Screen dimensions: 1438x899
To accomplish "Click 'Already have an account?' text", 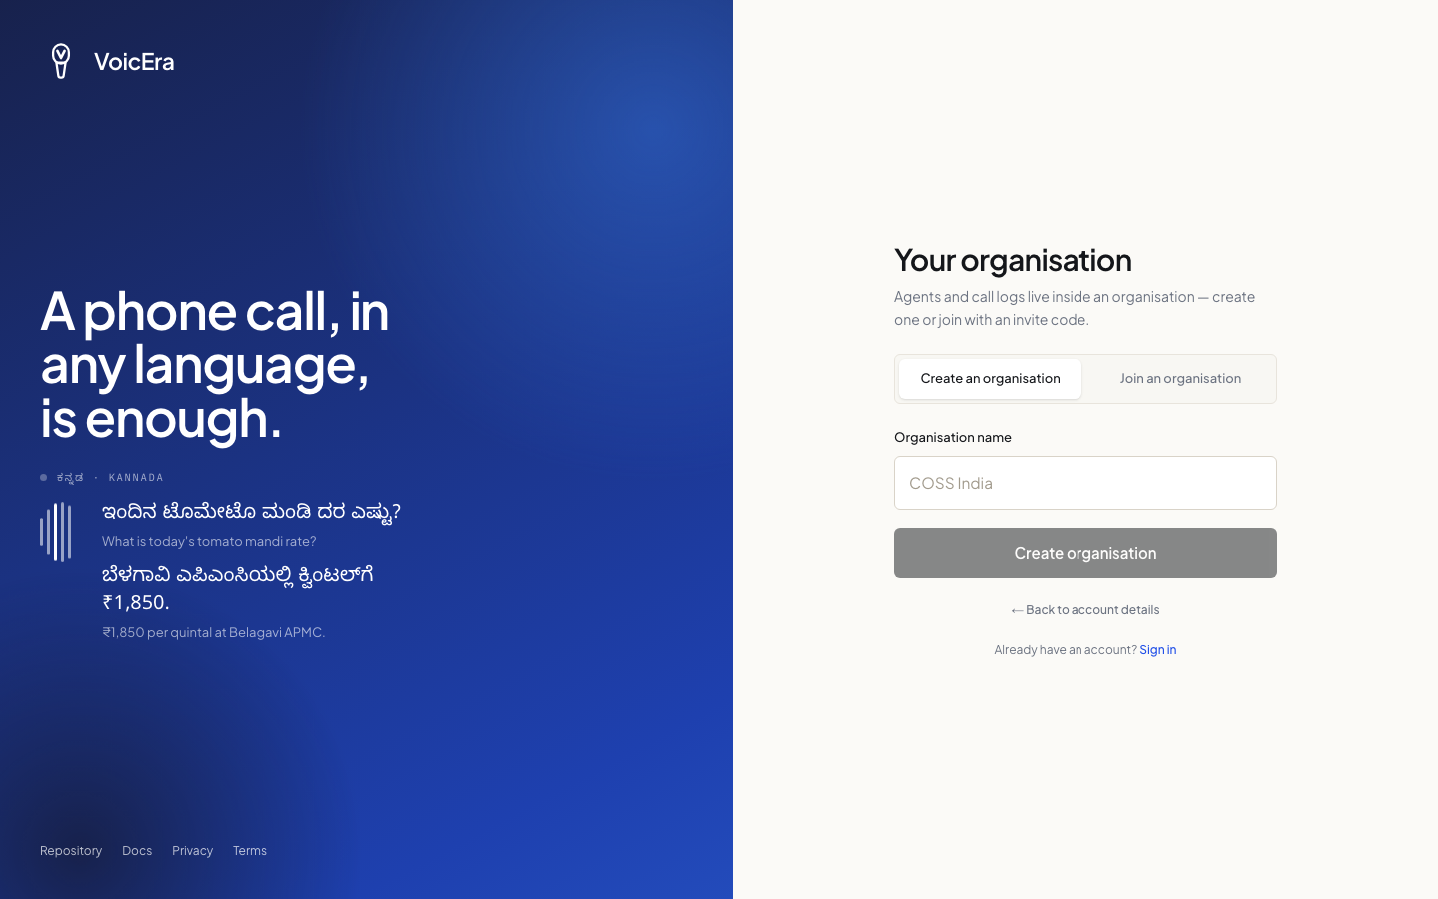I will [1066, 650].
